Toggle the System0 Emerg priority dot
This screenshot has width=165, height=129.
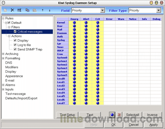pos(74,58)
